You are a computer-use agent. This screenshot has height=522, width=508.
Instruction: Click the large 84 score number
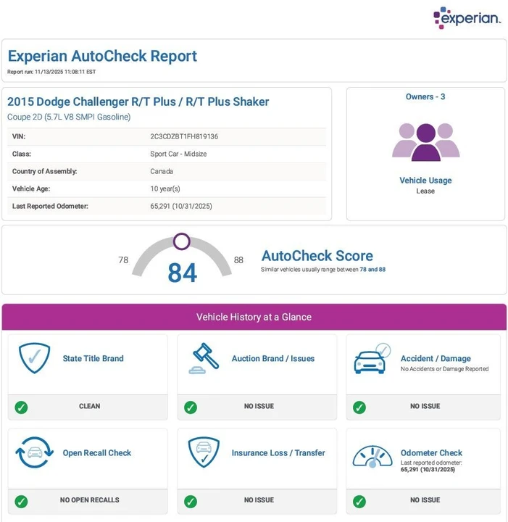183,273
